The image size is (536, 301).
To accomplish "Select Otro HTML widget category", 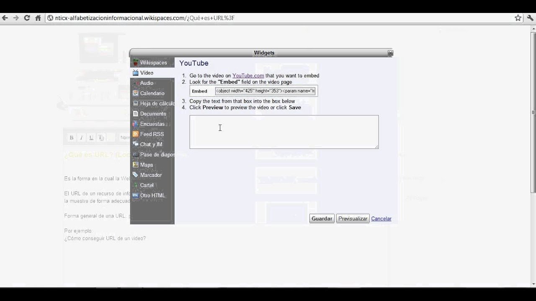I will (152, 196).
